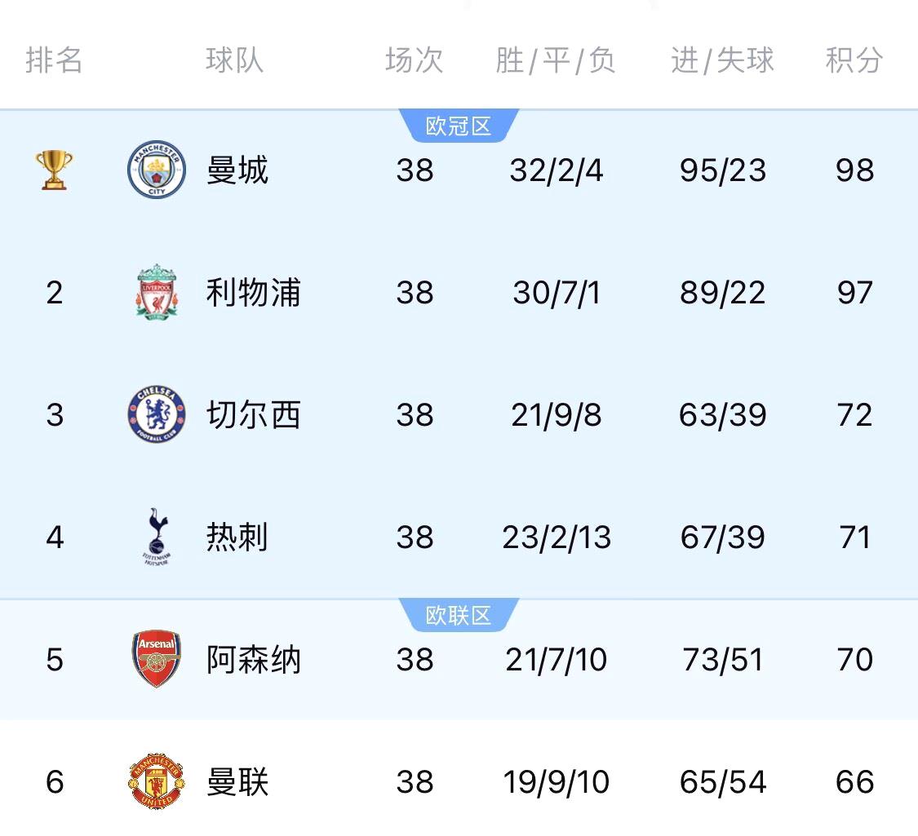Open the 阿森纳 team name link
Image resolution: width=918 pixels, height=836 pixels.
254,659
